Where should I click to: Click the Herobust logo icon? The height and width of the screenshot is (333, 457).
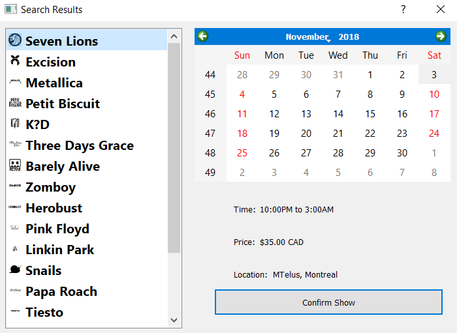(x=15, y=207)
